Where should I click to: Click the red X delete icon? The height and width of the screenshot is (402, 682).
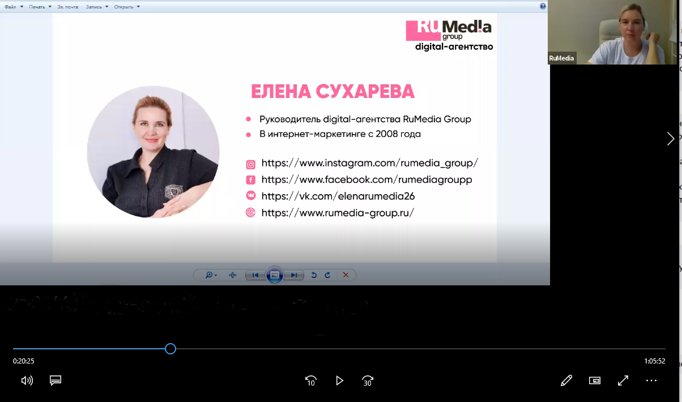[346, 275]
